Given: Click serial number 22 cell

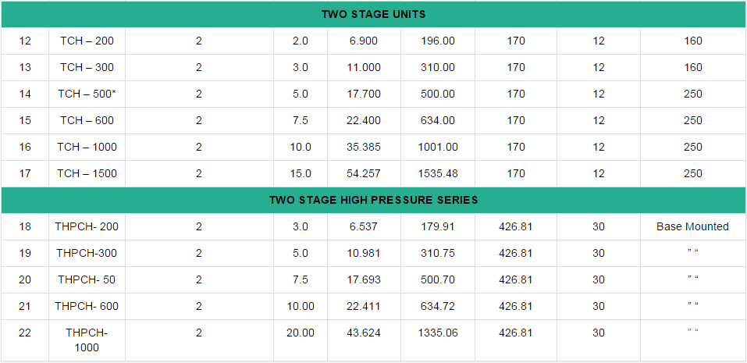Looking at the screenshot, I should pyautogui.click(x=25, y=333).
